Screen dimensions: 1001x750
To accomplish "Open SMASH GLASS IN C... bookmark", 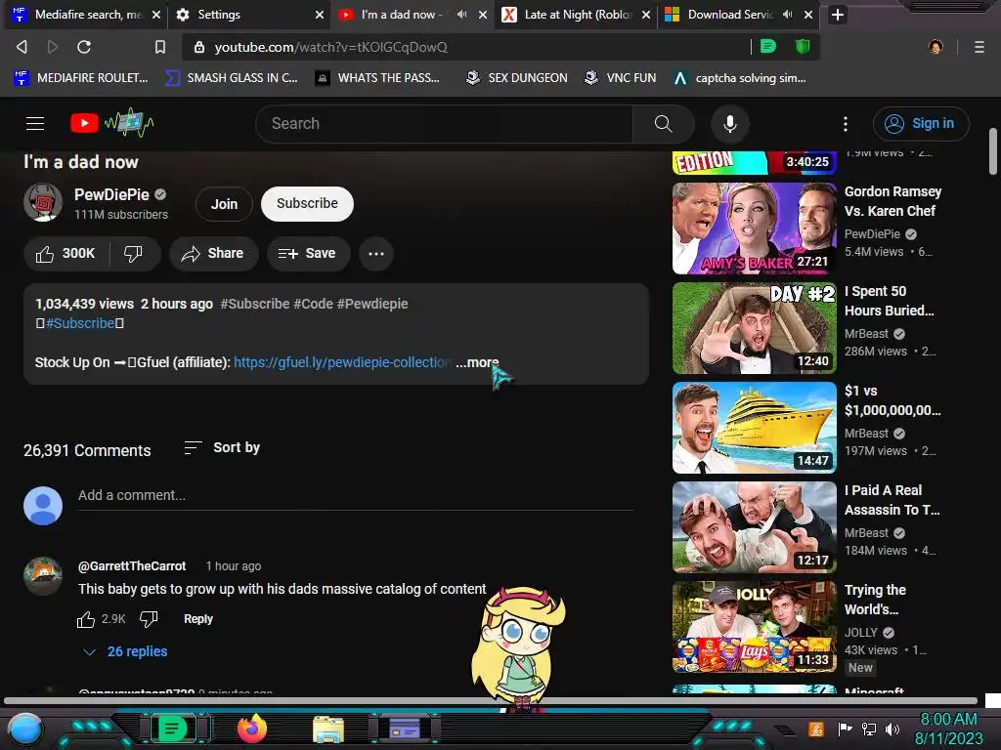I will point(231,78).
